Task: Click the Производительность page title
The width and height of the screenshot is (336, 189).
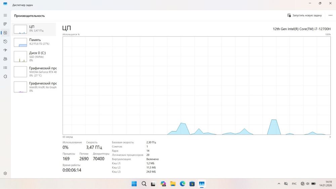Action: coord(29,16)
